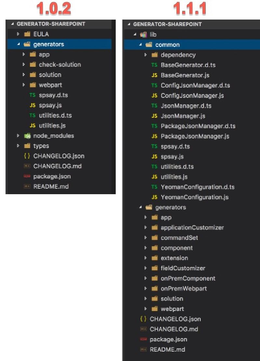Image resolution: width=260 pixels, height=361 pixels.
Task: Expand the check-solution folder arrow
Action: pos(24,65)
